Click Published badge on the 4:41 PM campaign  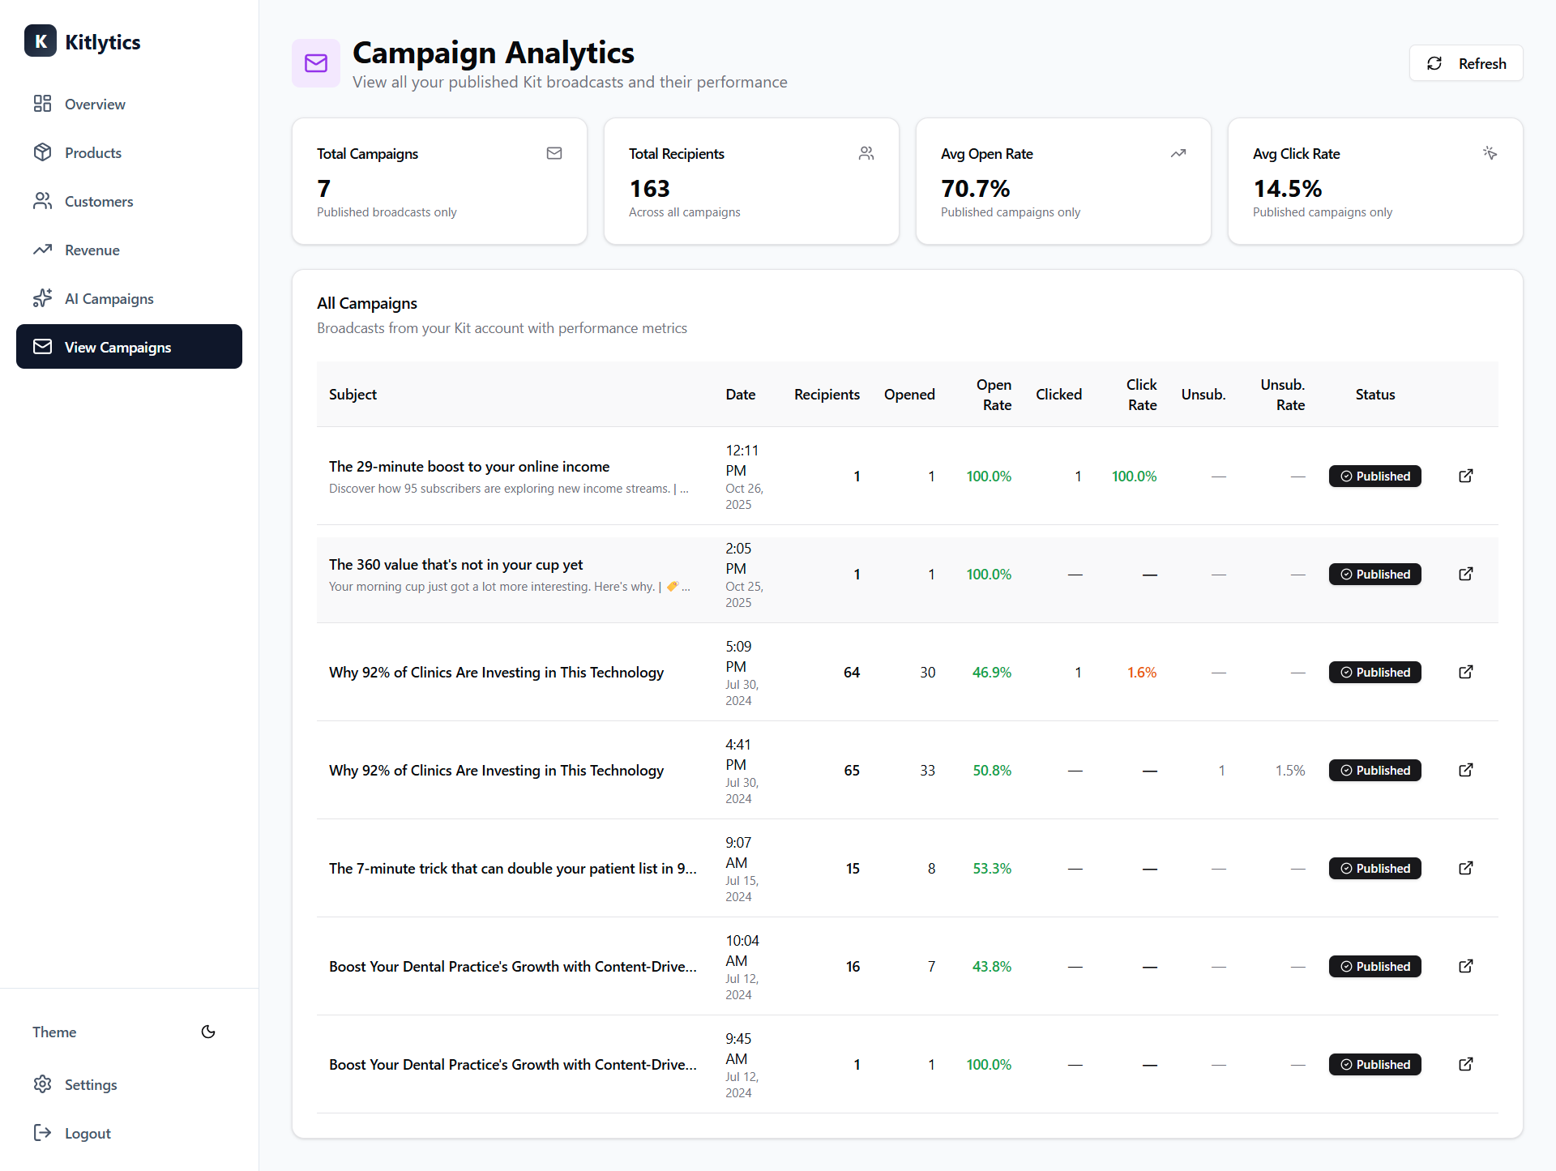tap(1374, 770)
